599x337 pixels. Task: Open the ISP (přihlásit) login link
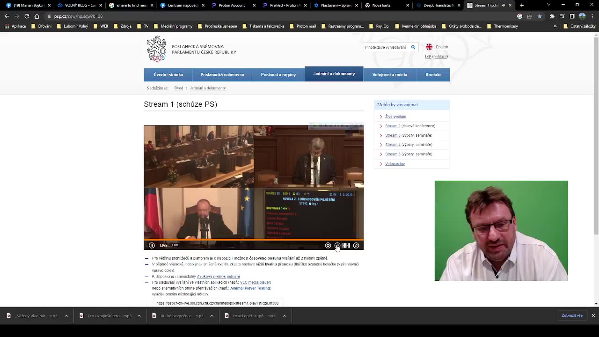pos(437,56)
